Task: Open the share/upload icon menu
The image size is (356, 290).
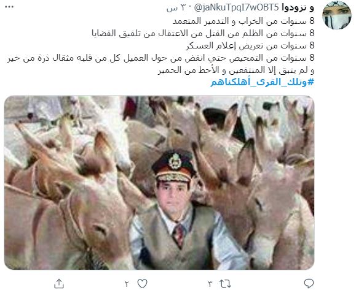Action: (x=59, y=283)
